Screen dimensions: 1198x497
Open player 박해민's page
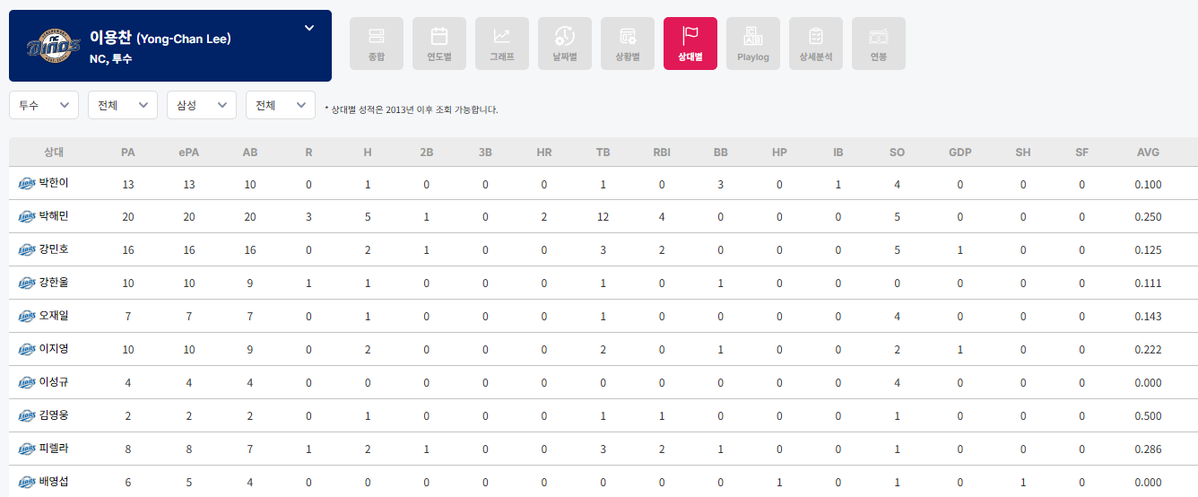coord(54,216)
